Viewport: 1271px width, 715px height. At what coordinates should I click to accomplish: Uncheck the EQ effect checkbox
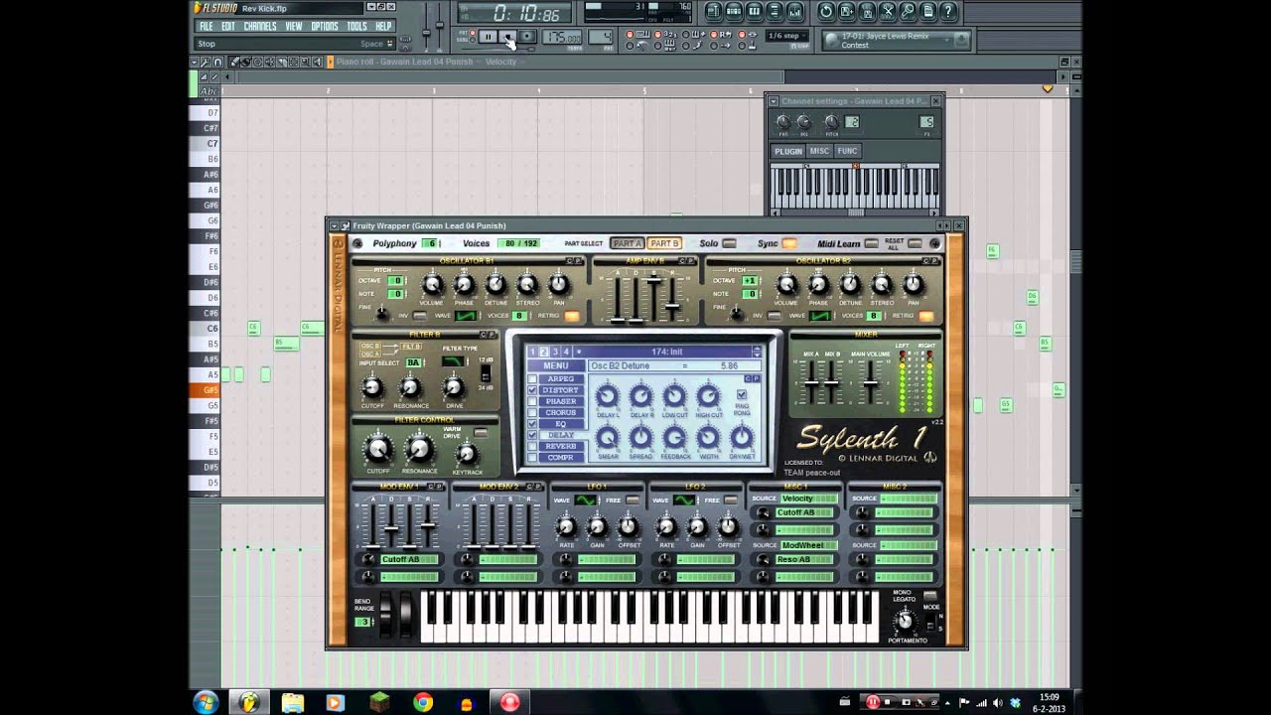coord(533,424)
